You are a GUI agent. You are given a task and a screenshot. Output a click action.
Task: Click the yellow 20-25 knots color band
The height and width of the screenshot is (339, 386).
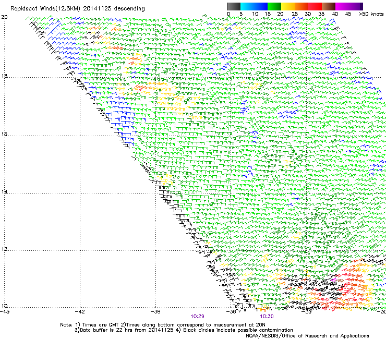click(x=288, y=6)
